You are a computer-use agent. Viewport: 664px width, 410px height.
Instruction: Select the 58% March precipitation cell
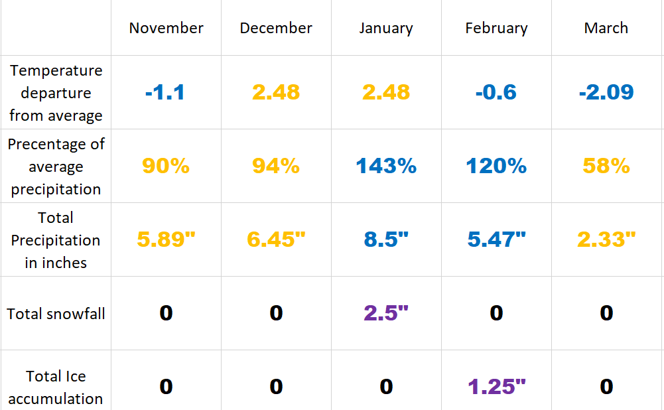click(x=606, y=166)
